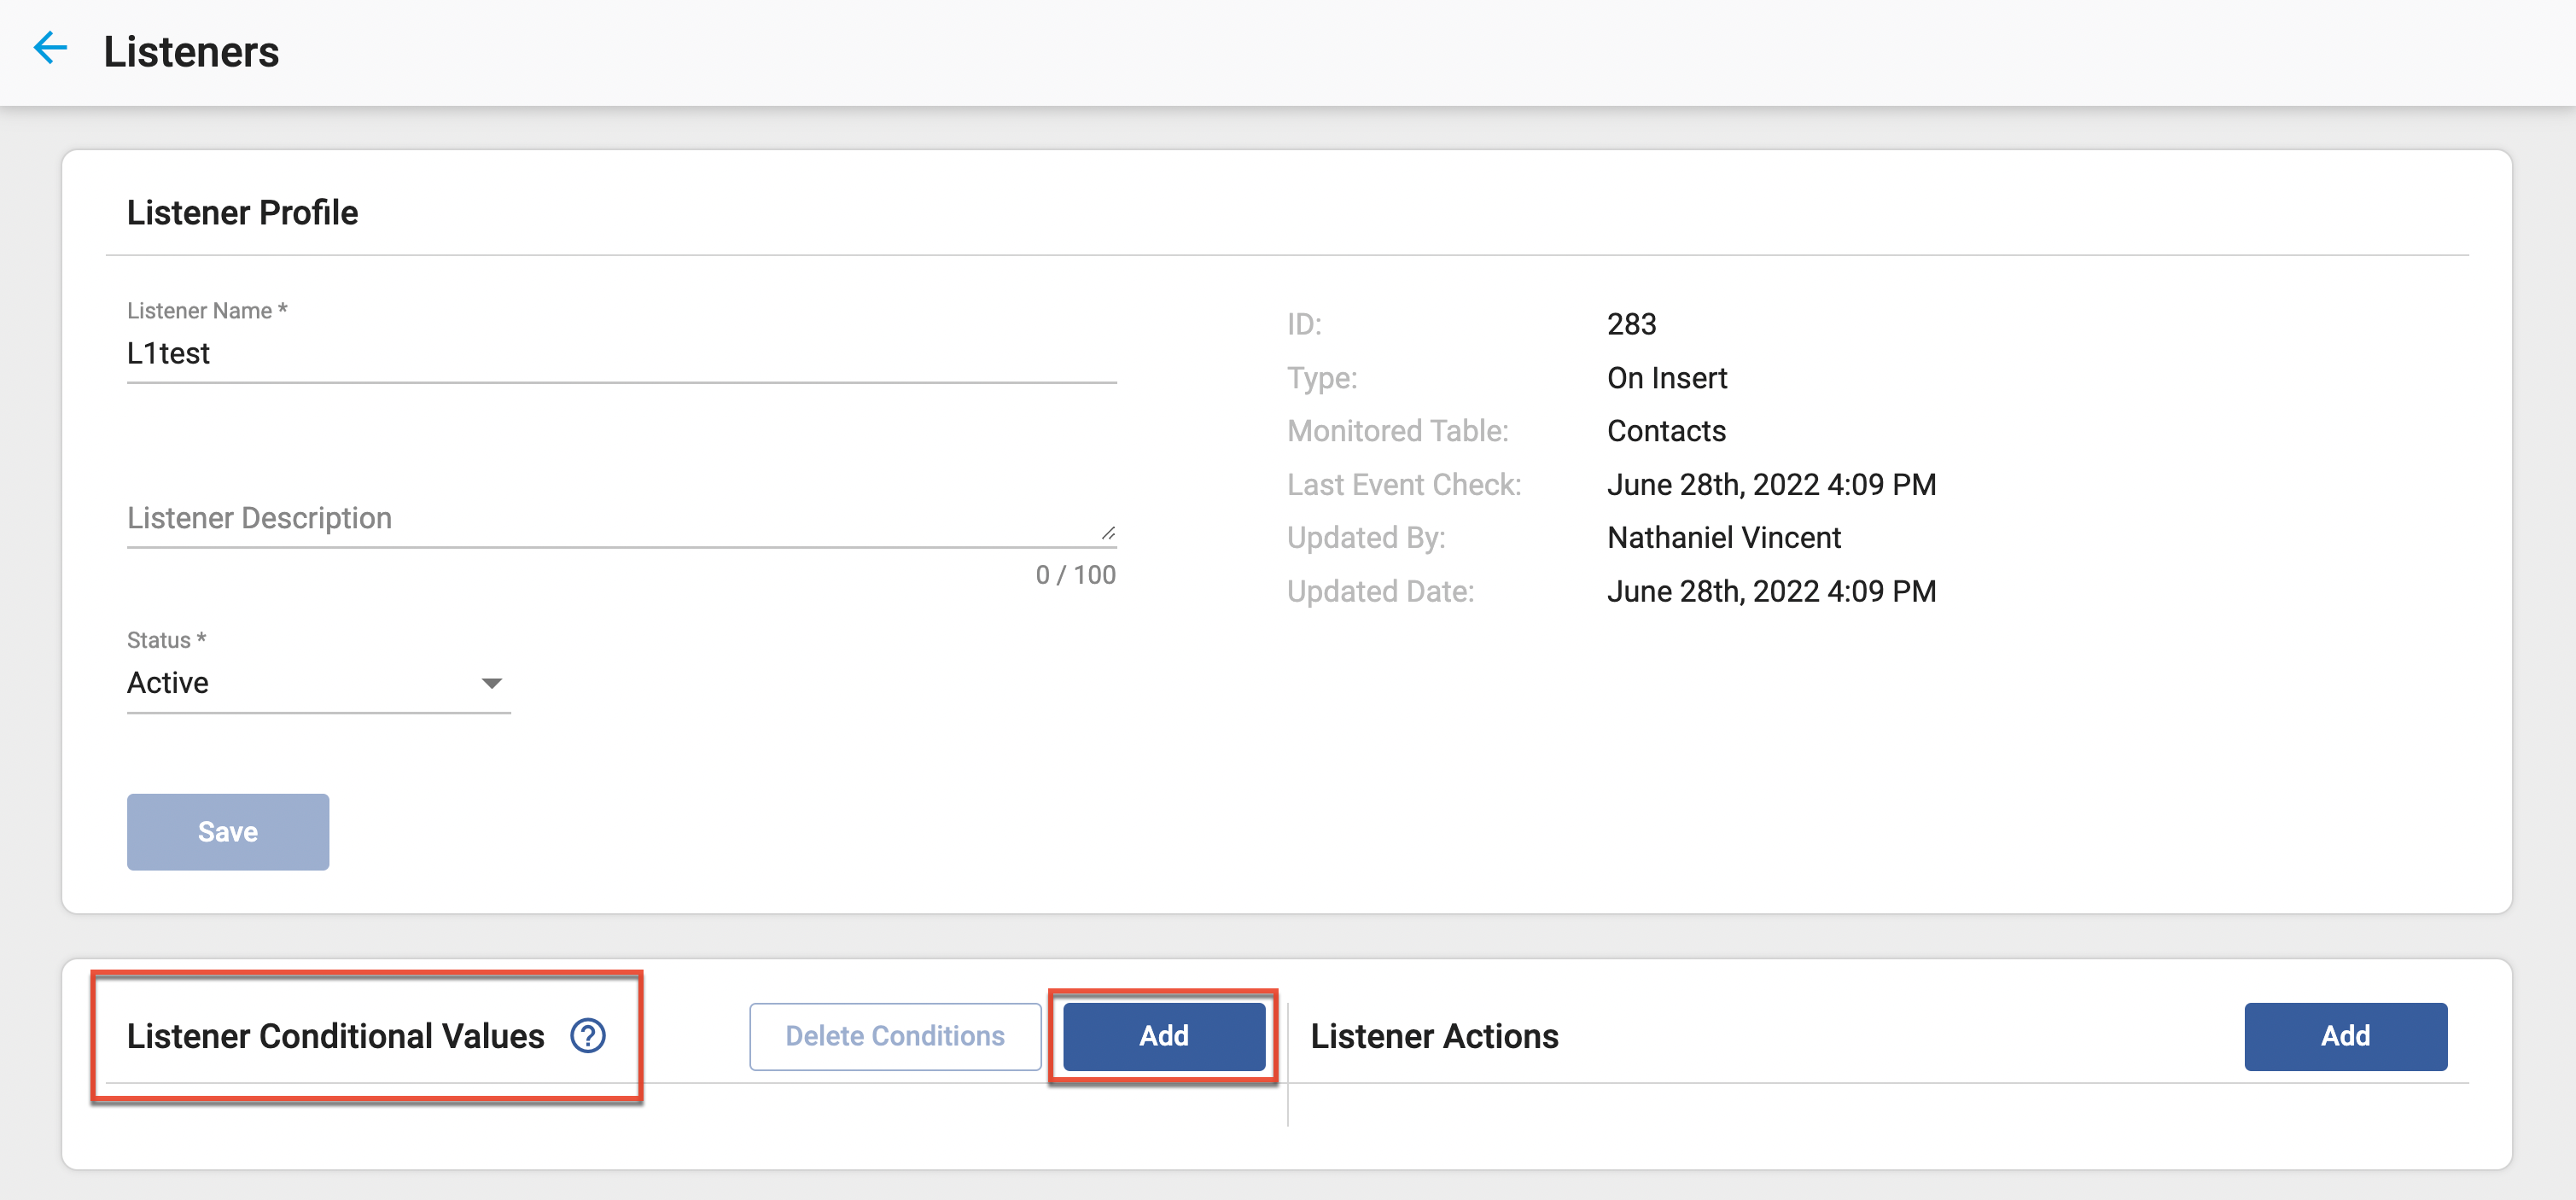
Task: Select the ID value 283
Action: click(1631, 324)
